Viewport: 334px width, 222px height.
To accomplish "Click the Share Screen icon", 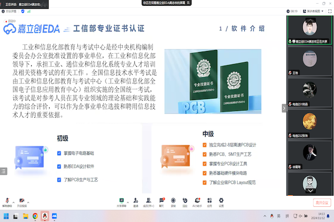I will [121, 201].
